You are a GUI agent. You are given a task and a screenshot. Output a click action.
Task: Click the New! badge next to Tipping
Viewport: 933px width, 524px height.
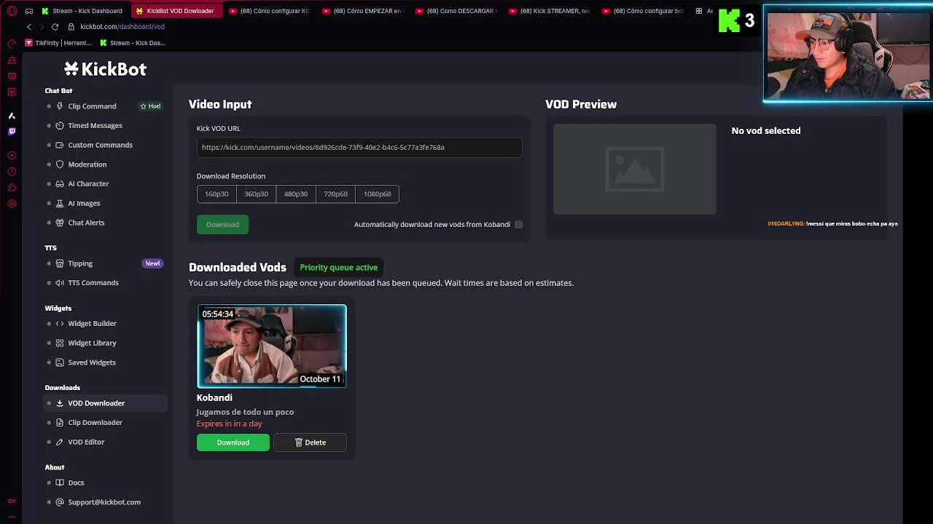(x=152, y=263)
